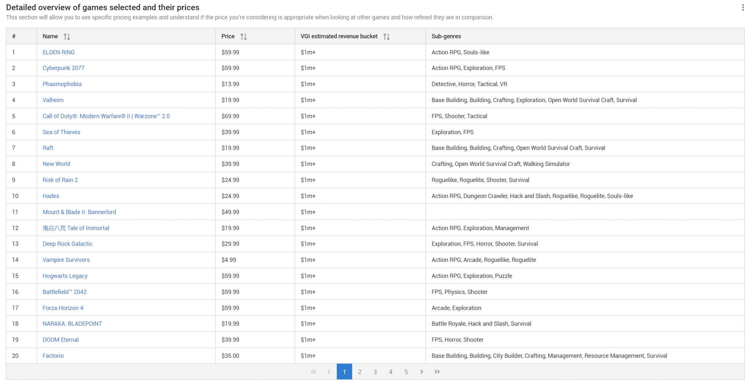Open the Vampire Survivors link
This screenshot has width=748, height=383.
(x=66, y=260)
